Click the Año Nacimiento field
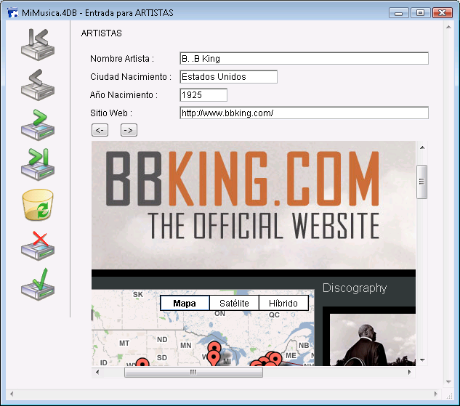Viewport: 460px width, 406px height. point(203,95)
